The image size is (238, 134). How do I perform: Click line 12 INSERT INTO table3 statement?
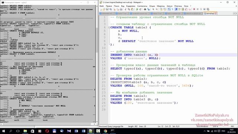pyautogui.click(x=134, y=55)
